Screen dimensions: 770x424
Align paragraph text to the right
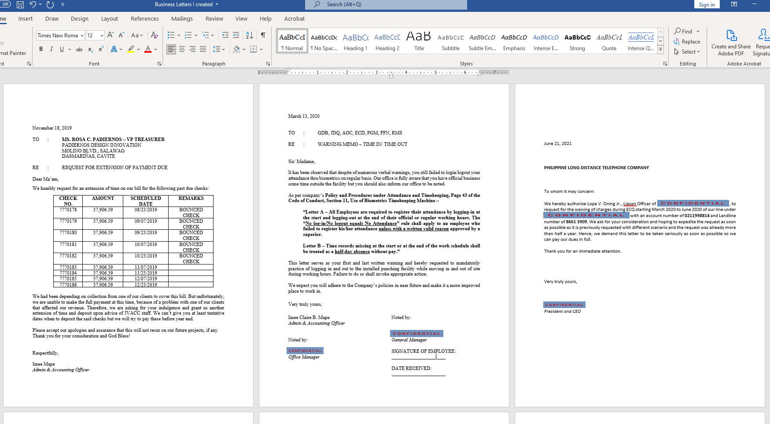(192, 49)
